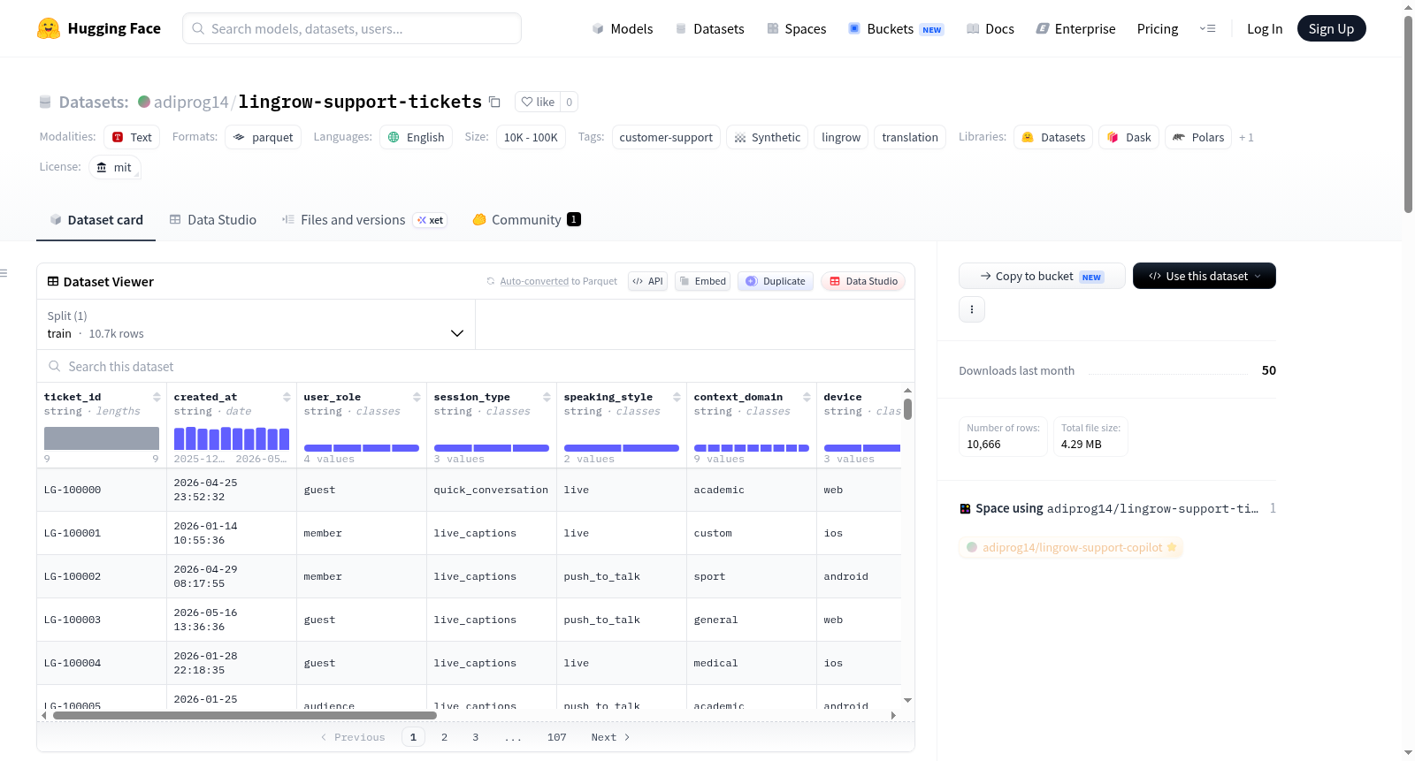Image resolution: width=1415 pixels, height=761 pixels.
Task: Click Copy to bucket button
Action: pyautogui.click(x=1042, y=276)
